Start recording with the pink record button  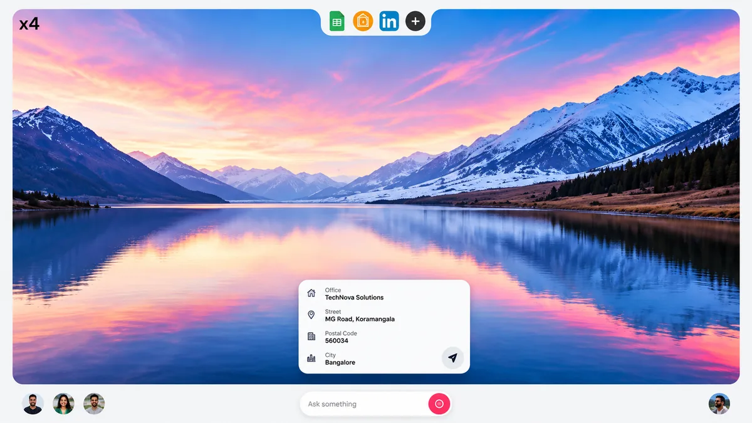click(439, 404)
